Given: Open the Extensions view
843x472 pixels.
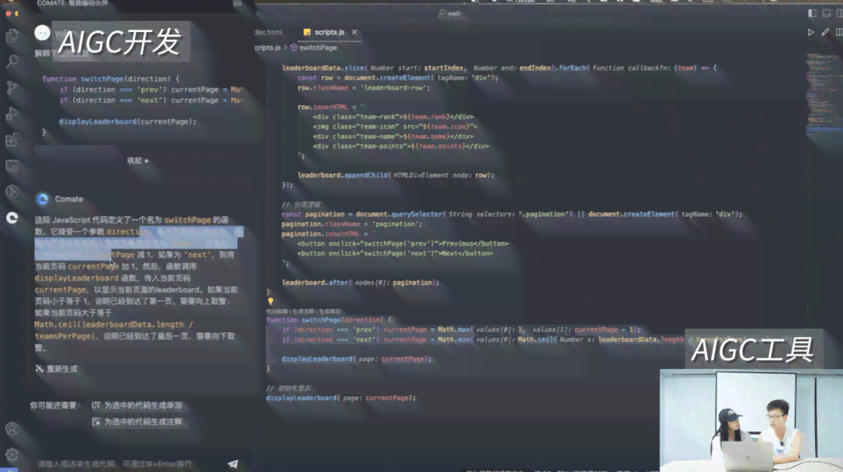Looking at the screenshot, I should coord(12,140).
